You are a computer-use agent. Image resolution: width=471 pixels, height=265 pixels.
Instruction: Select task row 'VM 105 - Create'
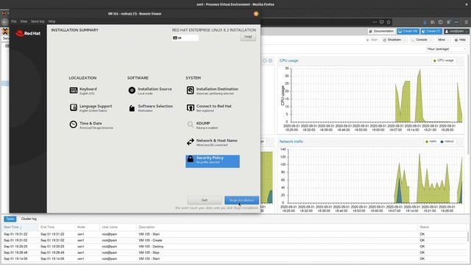(x=234, y=241)
